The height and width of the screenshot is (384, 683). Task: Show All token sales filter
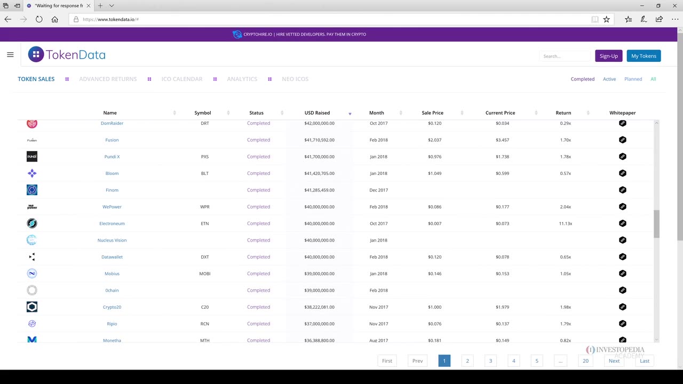pyautogui.click(x=653, y=79)
